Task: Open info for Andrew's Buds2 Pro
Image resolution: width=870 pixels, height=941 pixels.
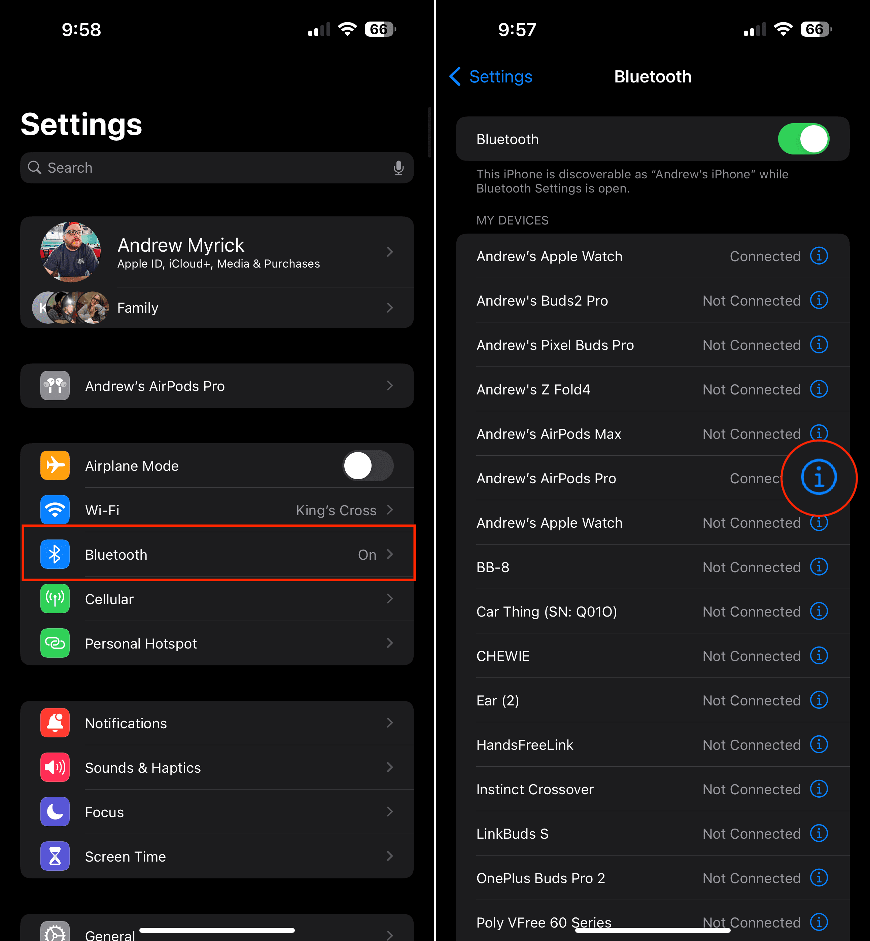Action: coord(819,300)
